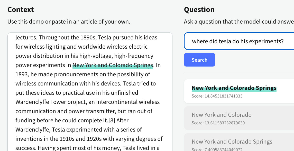Click the [8] citation in the context
Viewport: 294px width, 151px height.
(x=112, y=120)
